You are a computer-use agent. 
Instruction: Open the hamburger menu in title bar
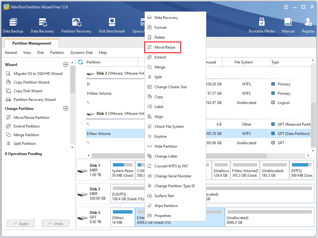click(286, 7)
